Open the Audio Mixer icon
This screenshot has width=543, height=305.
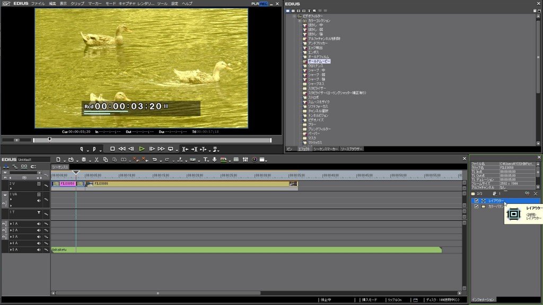[245, 159]
